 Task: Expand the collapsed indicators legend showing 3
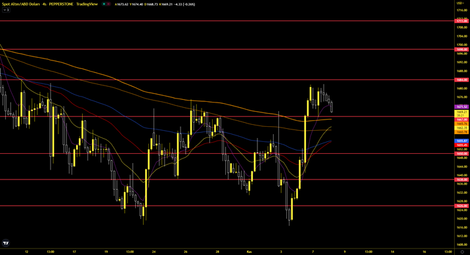(x=6, y=10)
